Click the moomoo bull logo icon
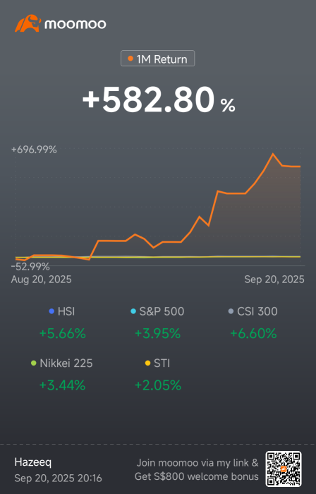Image resolution: width=316 pixels, height=494 pixels. pos(28,23)
